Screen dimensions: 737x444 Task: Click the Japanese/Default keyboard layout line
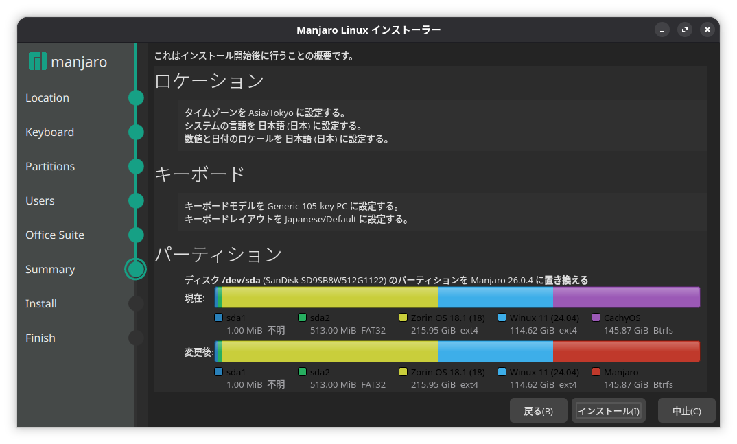click(x=296, y=219)
